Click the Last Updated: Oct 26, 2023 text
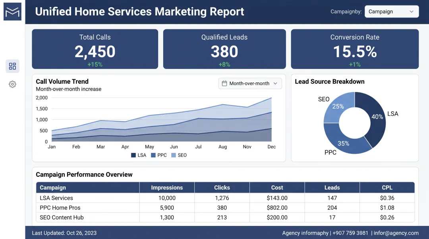Viewport: 429px width, 239px height. [x=64, y=233]
